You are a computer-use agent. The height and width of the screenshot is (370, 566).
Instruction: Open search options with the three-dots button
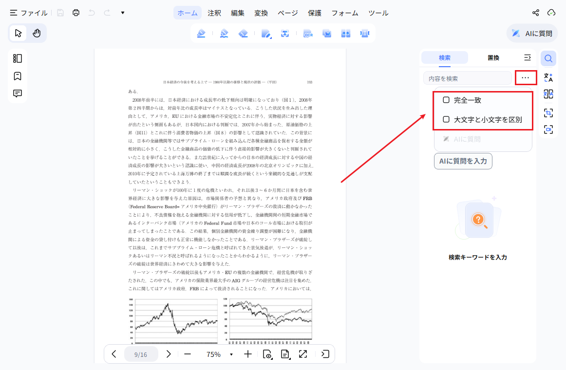pos(526,78)
